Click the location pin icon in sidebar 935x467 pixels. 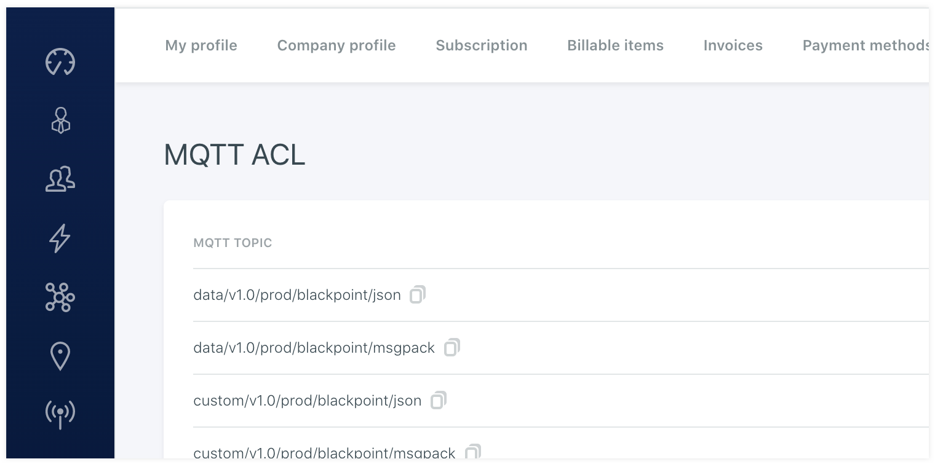(x=60, y=356)
